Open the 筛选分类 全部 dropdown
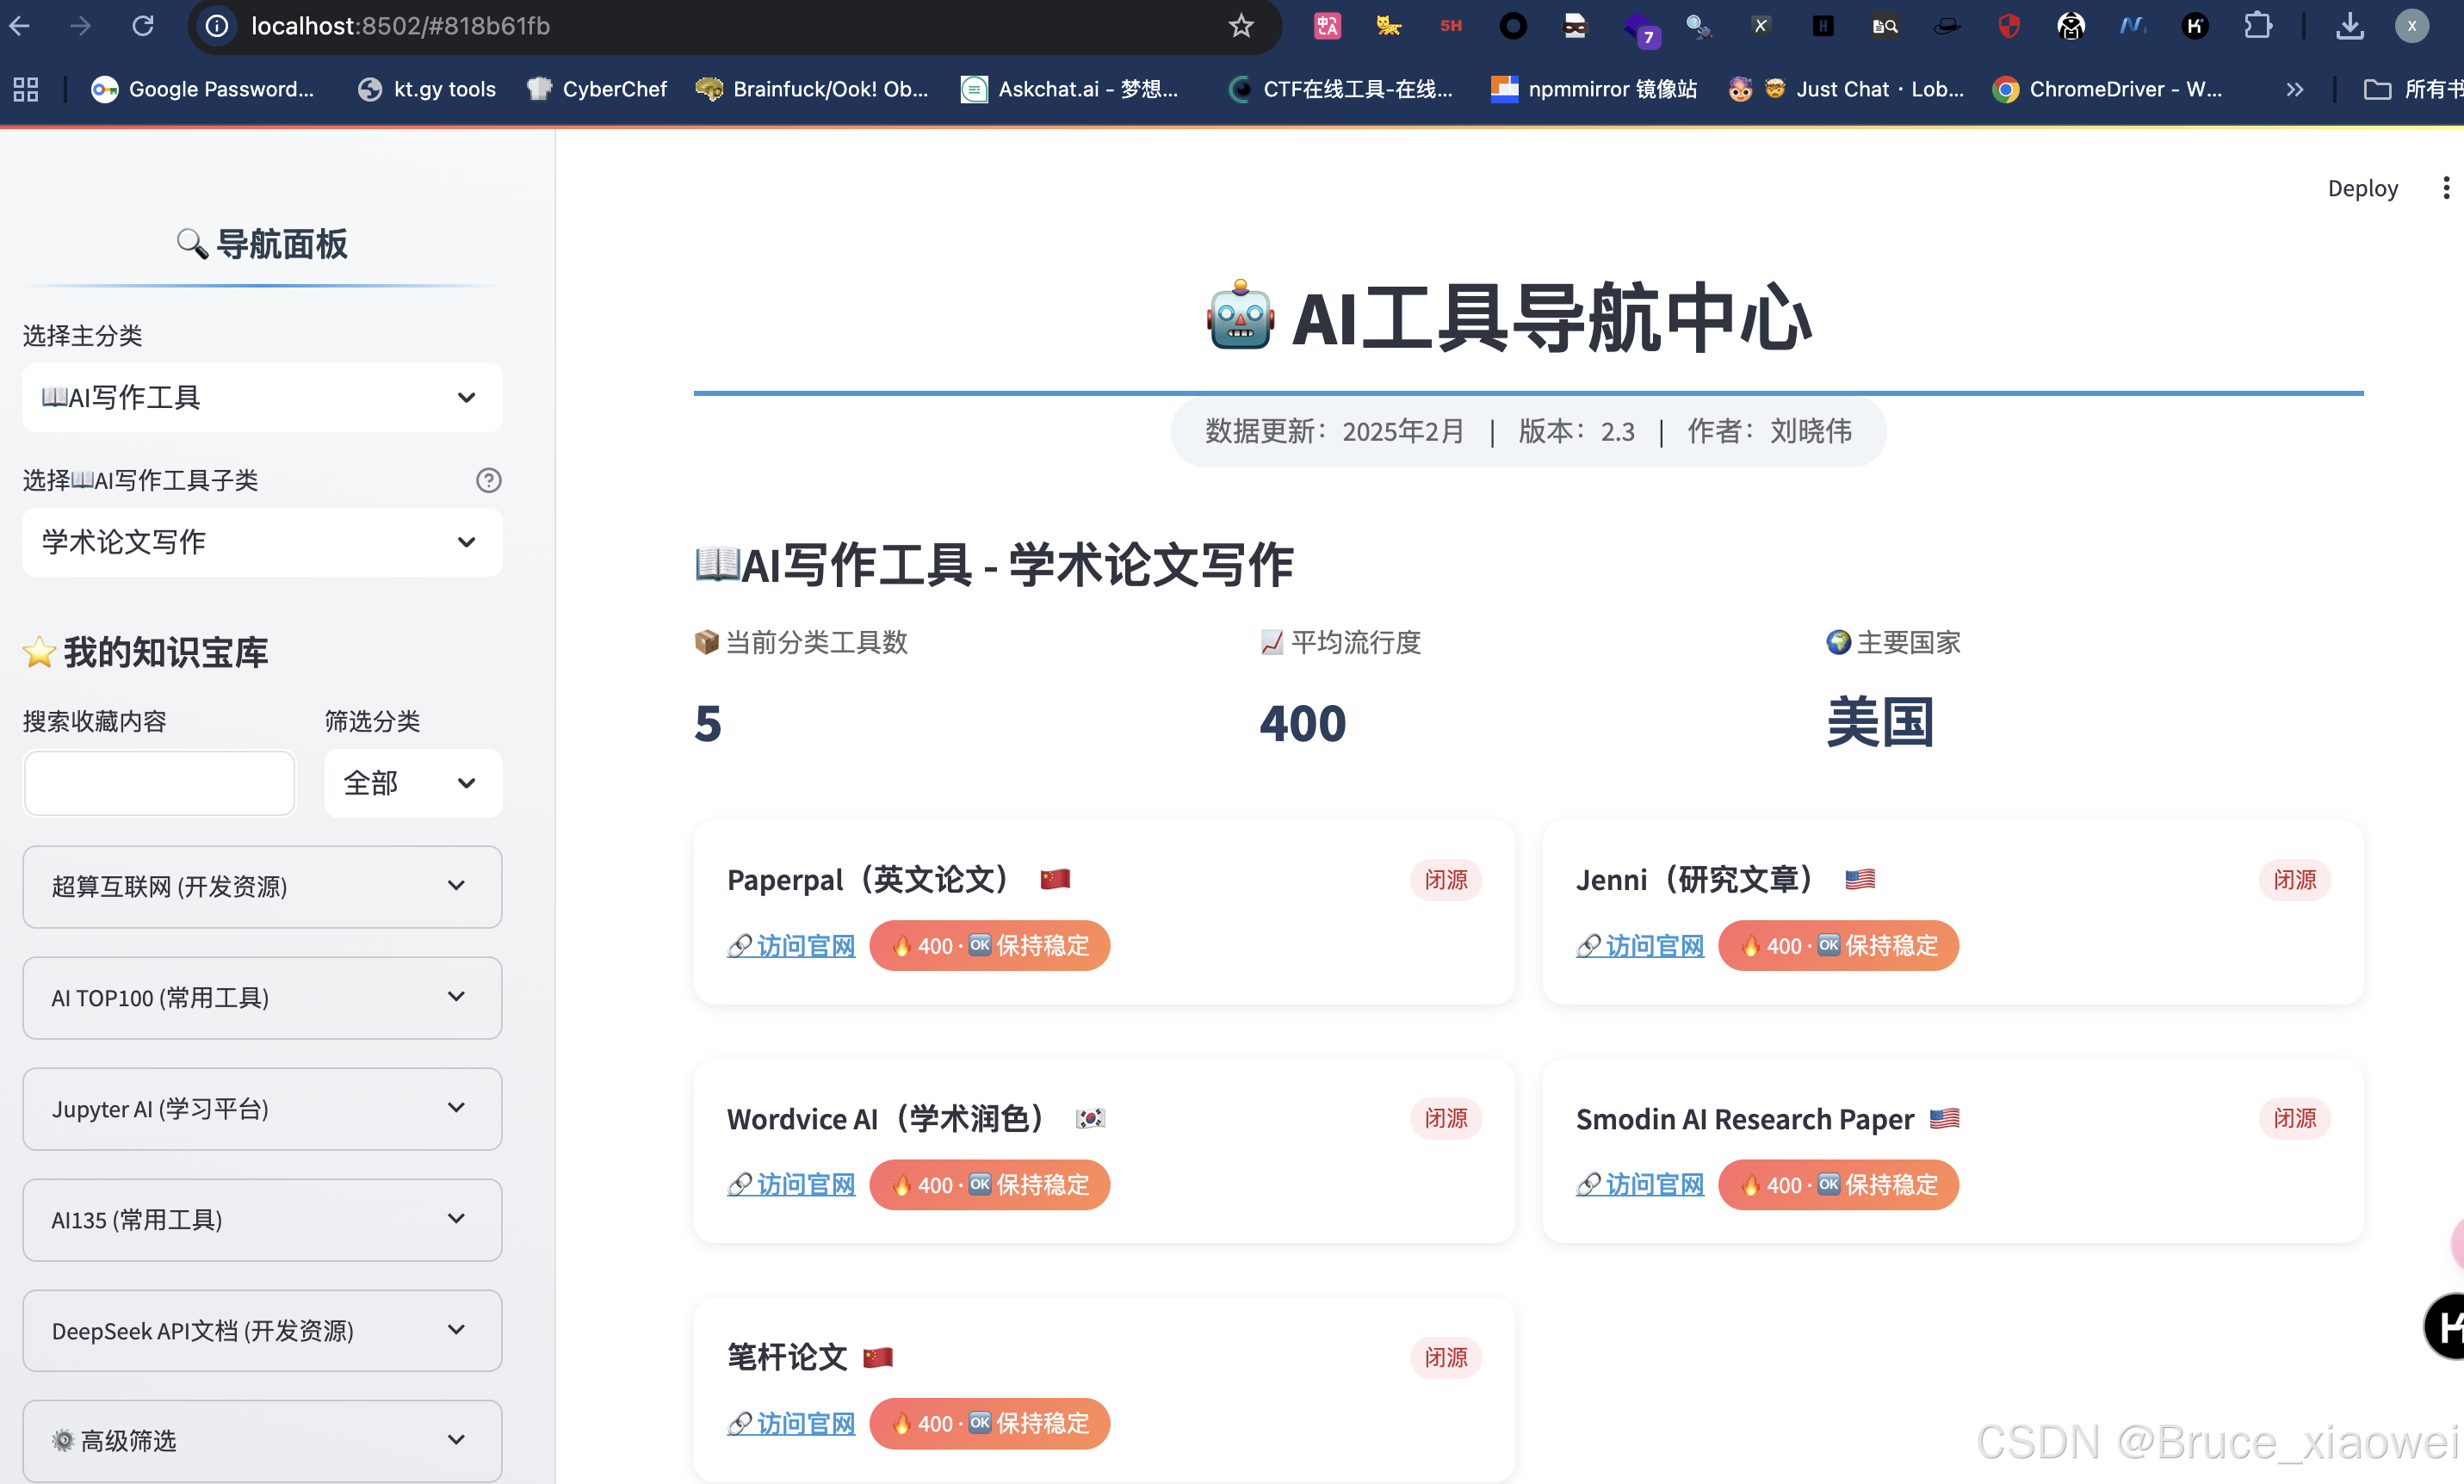The width and height of the screenshot is (2464, 1484). click(412, 783)
